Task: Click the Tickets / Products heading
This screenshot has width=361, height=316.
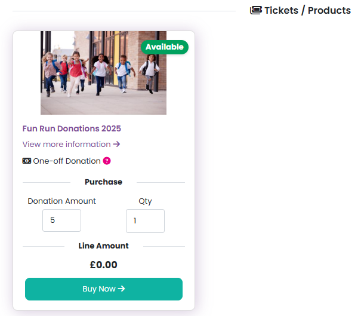Action: point(307,10)
